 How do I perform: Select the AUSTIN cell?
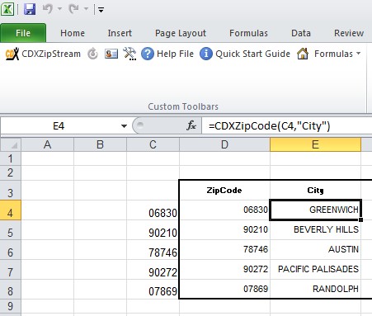point(315,250)
